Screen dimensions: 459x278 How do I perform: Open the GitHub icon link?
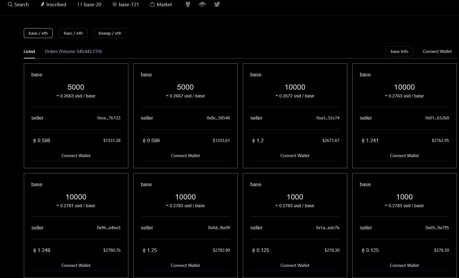click(188, 4)
